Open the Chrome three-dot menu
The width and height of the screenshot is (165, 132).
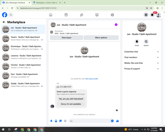[162, 8]
